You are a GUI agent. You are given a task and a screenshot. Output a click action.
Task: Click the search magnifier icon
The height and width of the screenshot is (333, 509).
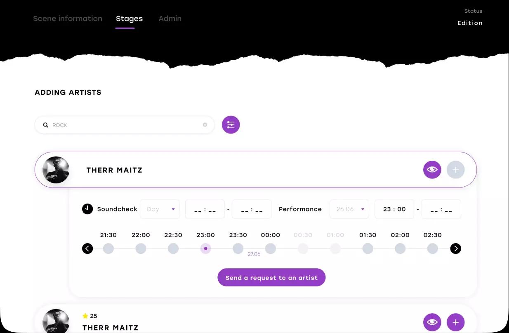46,125
